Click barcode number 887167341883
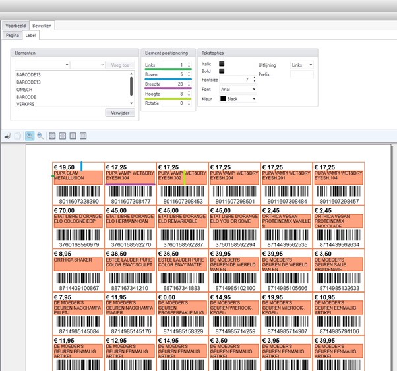Image resolution: width=397 pixels, height=371 pixels. point(182,288)
